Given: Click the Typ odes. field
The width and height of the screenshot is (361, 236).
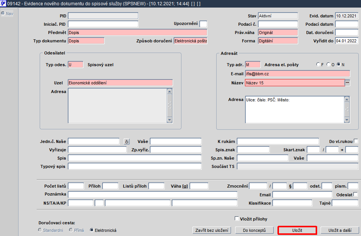Looking at the screenshot, I should coord(76,64).
